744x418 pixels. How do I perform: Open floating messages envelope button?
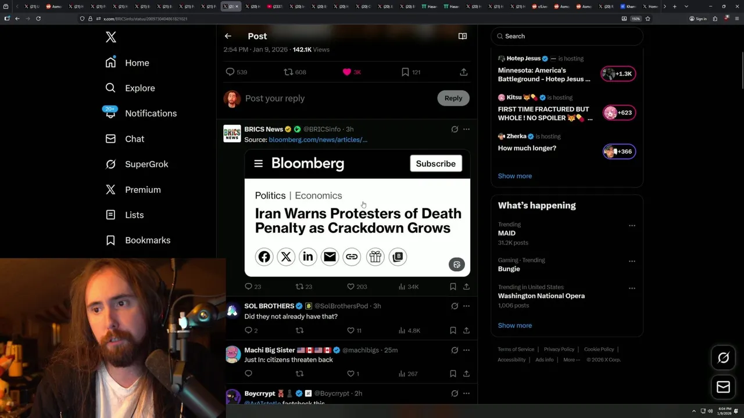tap(723, 387)
